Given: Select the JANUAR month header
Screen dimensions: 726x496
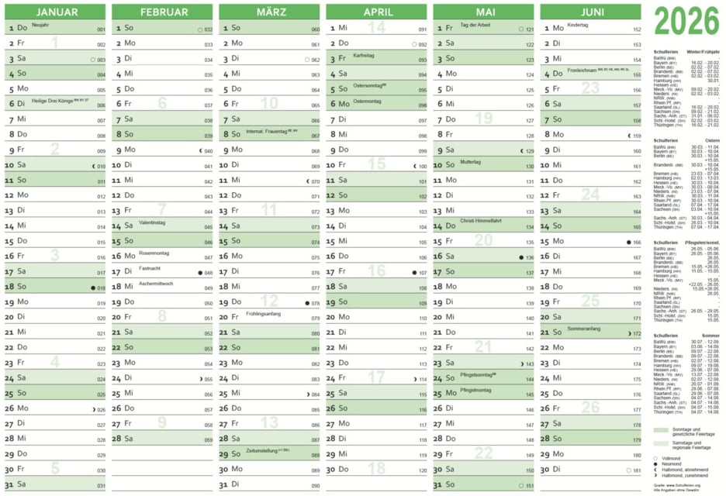Looking at the screenshot, I should coord(56,12).
